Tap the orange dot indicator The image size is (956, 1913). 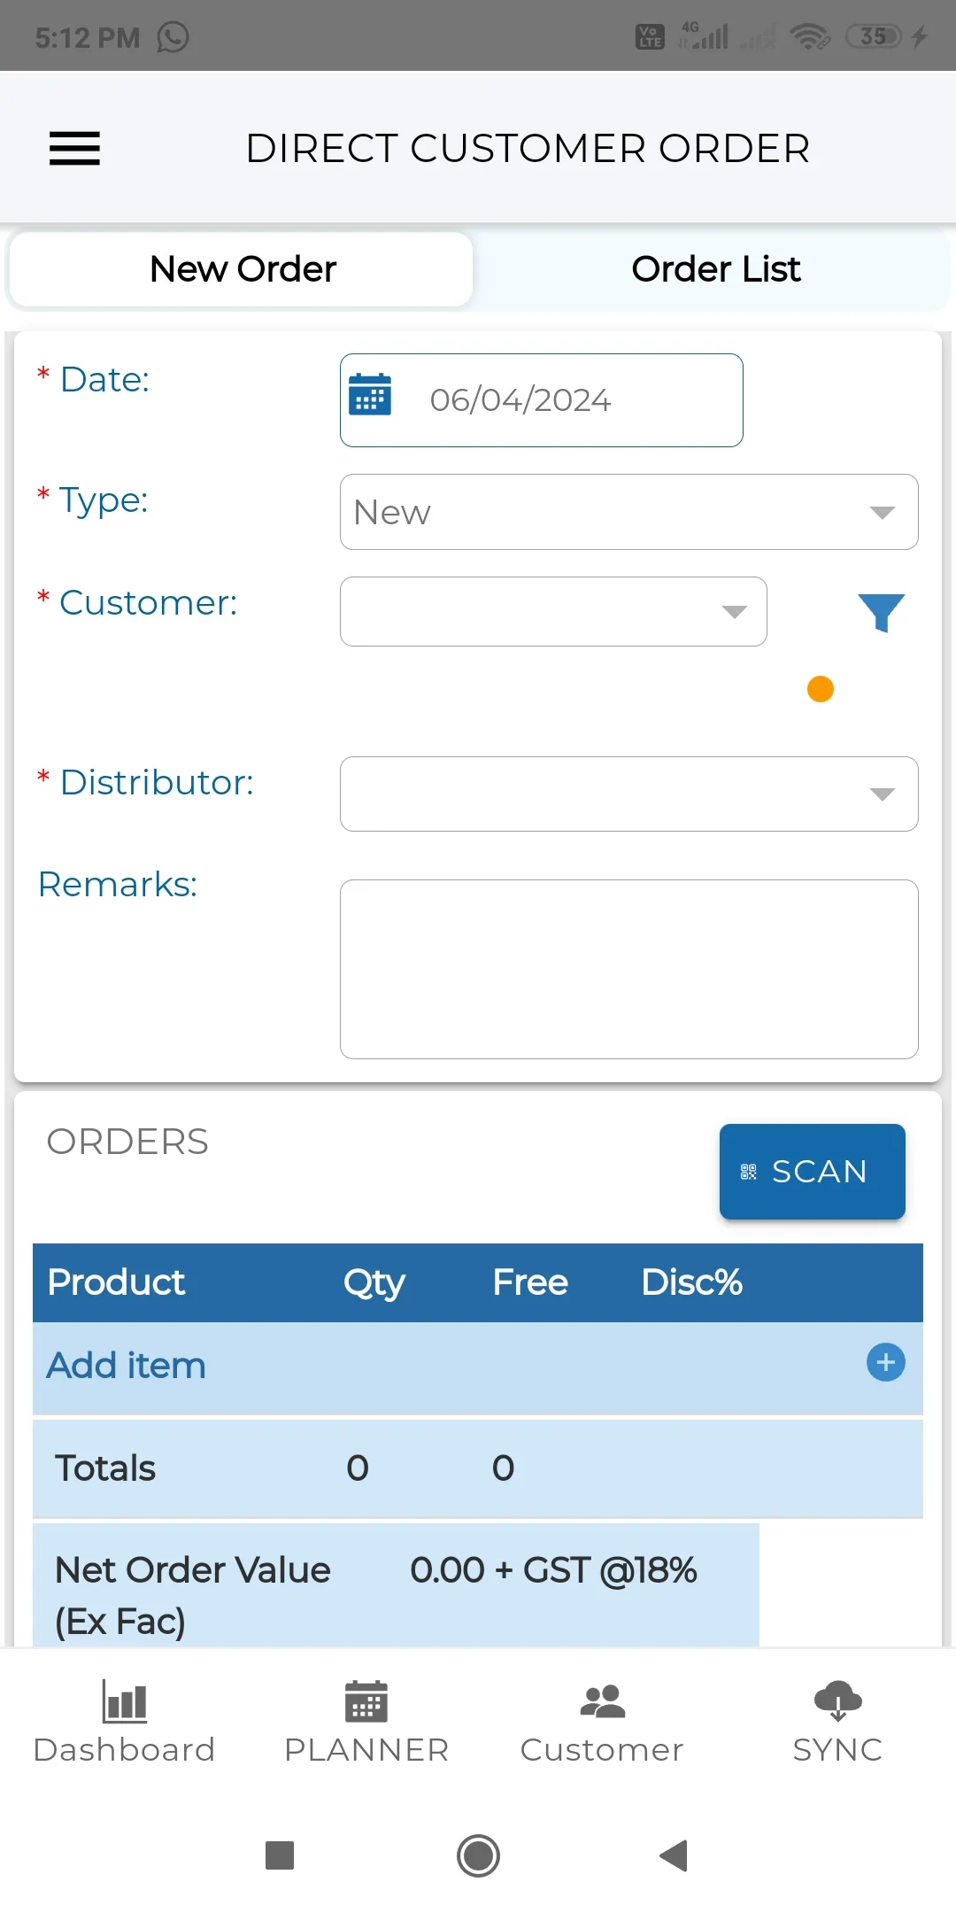coord(821,689)
